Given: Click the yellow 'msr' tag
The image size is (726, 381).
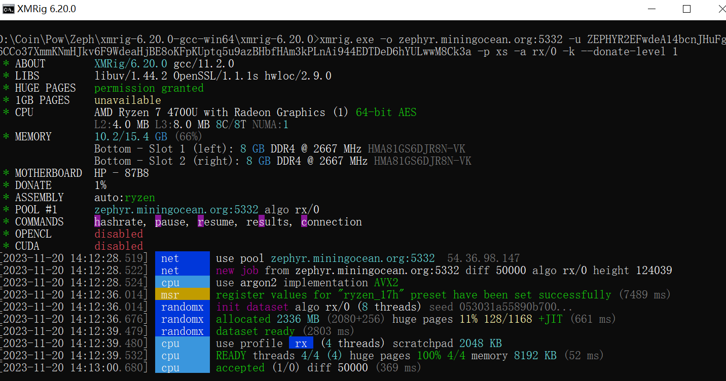Looking at the screenshot, I should click(183, 295).
